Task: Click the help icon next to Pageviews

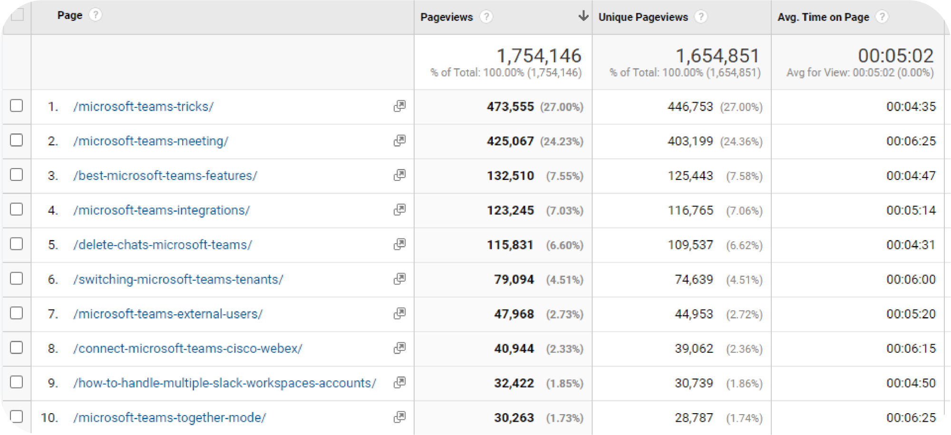Action: tap(486, 17)
